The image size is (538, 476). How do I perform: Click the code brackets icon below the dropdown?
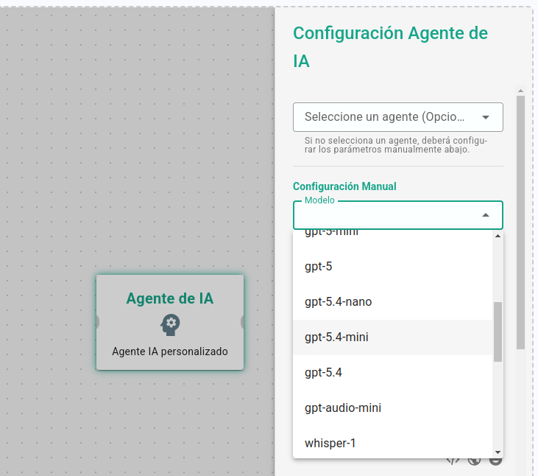point(453,461)
